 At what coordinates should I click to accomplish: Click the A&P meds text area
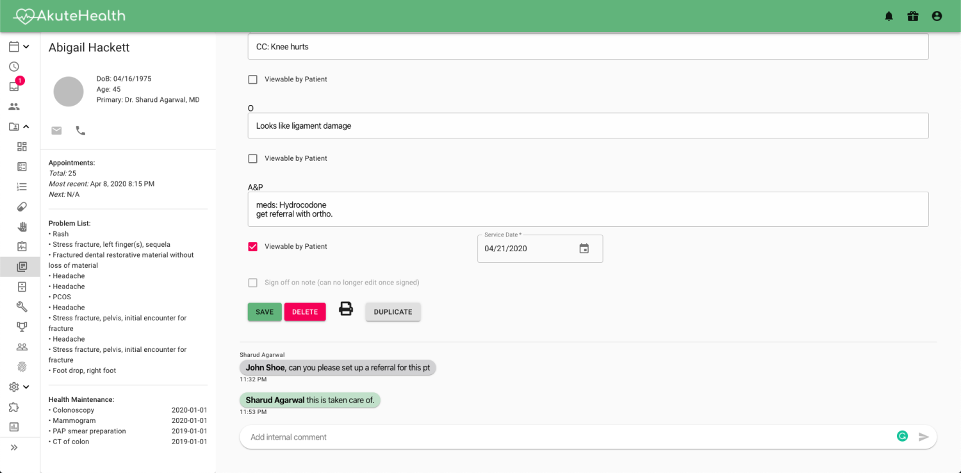pyautogui.click(x=588, y=209)
